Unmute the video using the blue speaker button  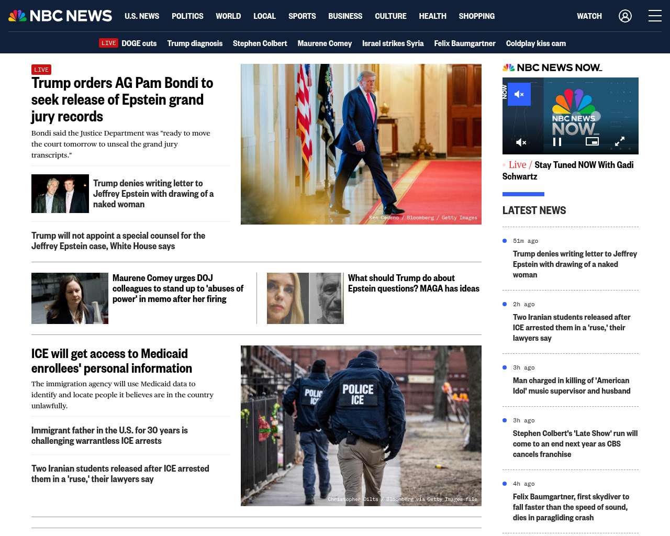[x=519, y=94]
